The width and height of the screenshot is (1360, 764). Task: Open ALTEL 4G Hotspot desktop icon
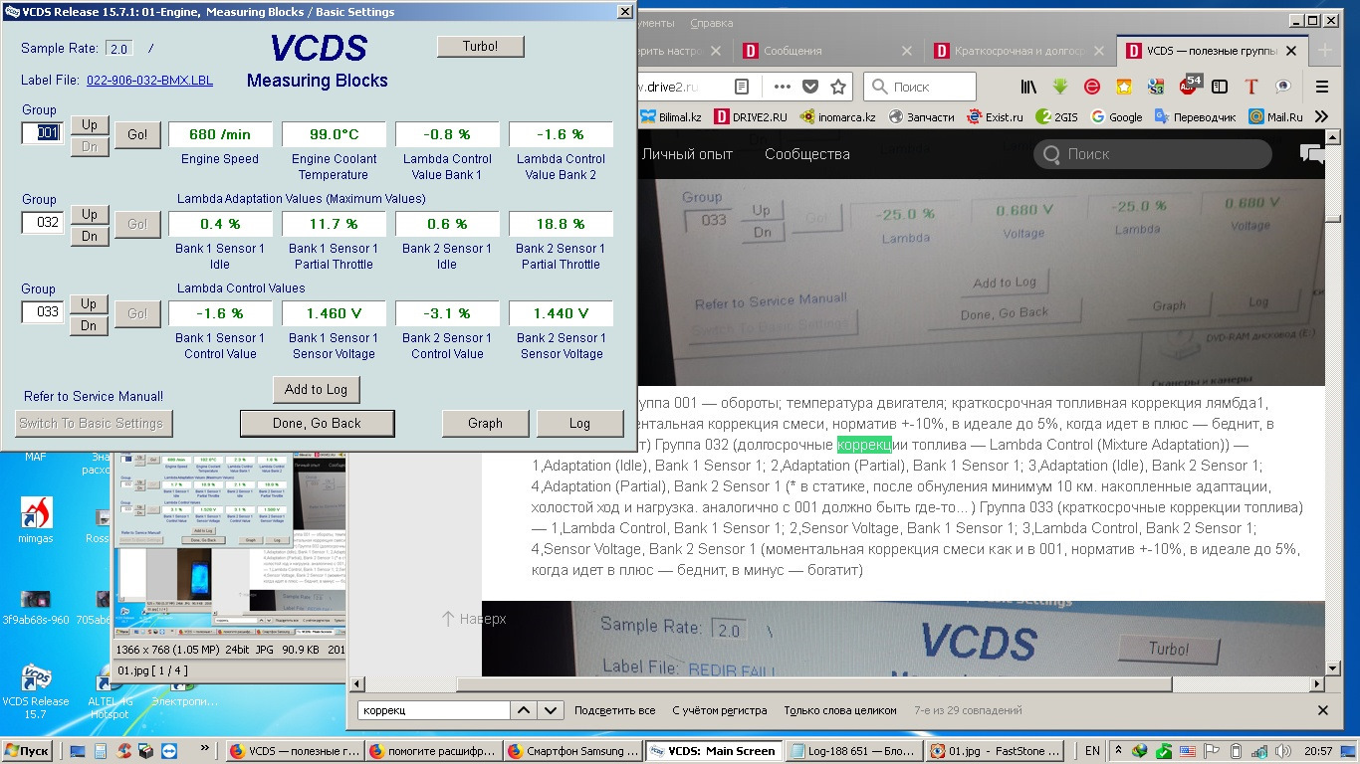(x=109, y=693)
